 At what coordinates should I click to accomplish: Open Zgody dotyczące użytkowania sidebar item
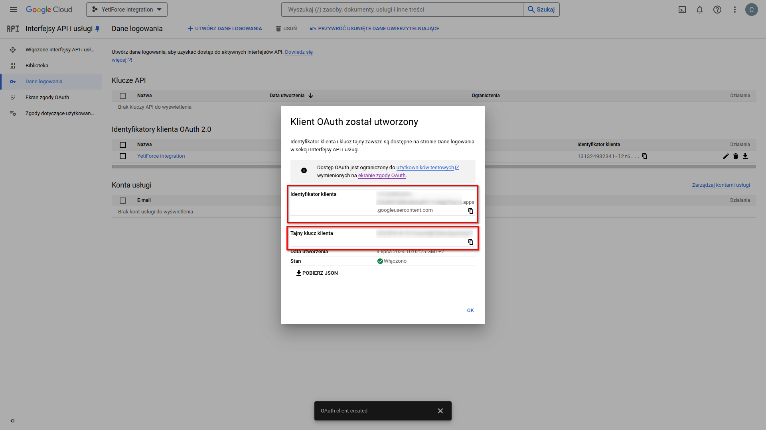click(x=51, y=113)
